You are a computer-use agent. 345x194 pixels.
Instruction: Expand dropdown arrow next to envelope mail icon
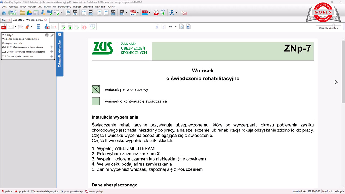coord(15,26)
